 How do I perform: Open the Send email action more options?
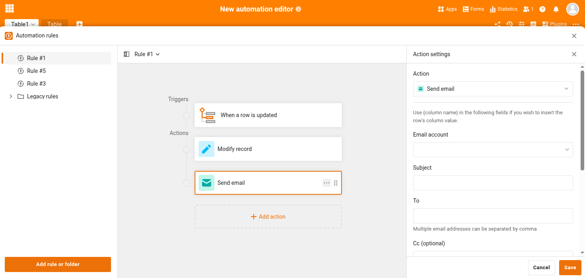coord(326,183)
